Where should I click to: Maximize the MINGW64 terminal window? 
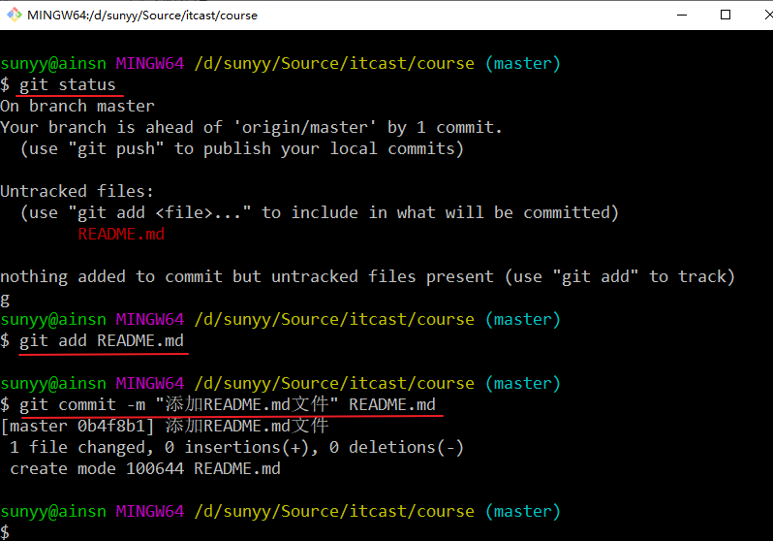tap(726, 16)
